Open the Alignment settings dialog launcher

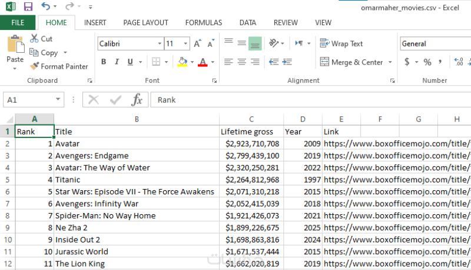(x=392, y=80)
